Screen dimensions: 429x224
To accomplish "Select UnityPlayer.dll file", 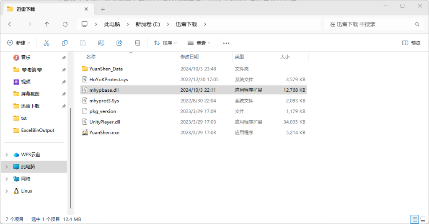I will (x=194, y=122).
